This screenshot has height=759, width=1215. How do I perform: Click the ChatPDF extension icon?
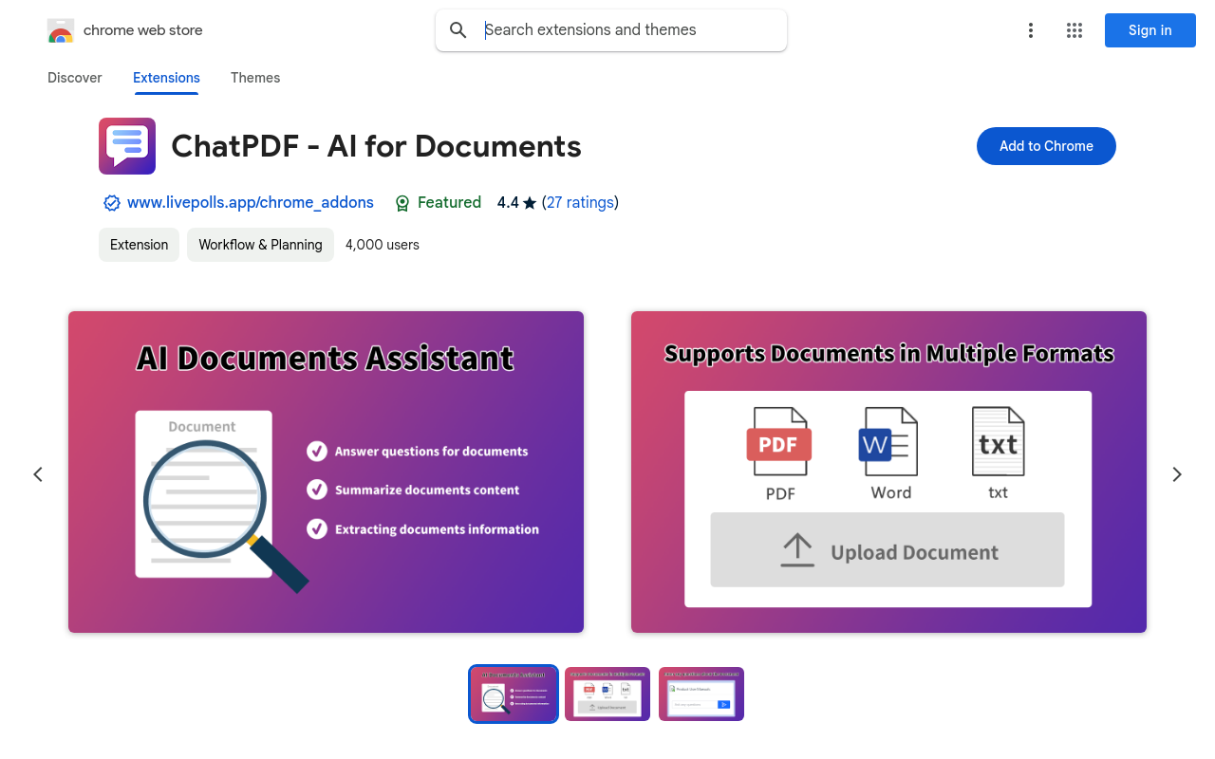pos(127,146)
